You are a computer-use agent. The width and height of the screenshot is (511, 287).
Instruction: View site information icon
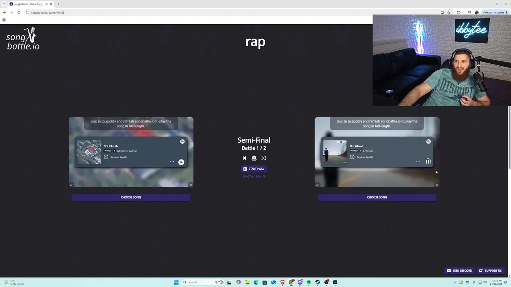(27, 12)
